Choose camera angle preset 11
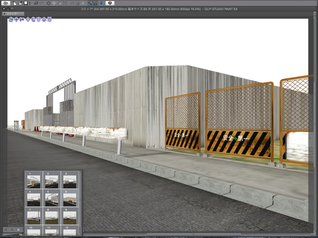The image size is (318, 238). [52, 231]
